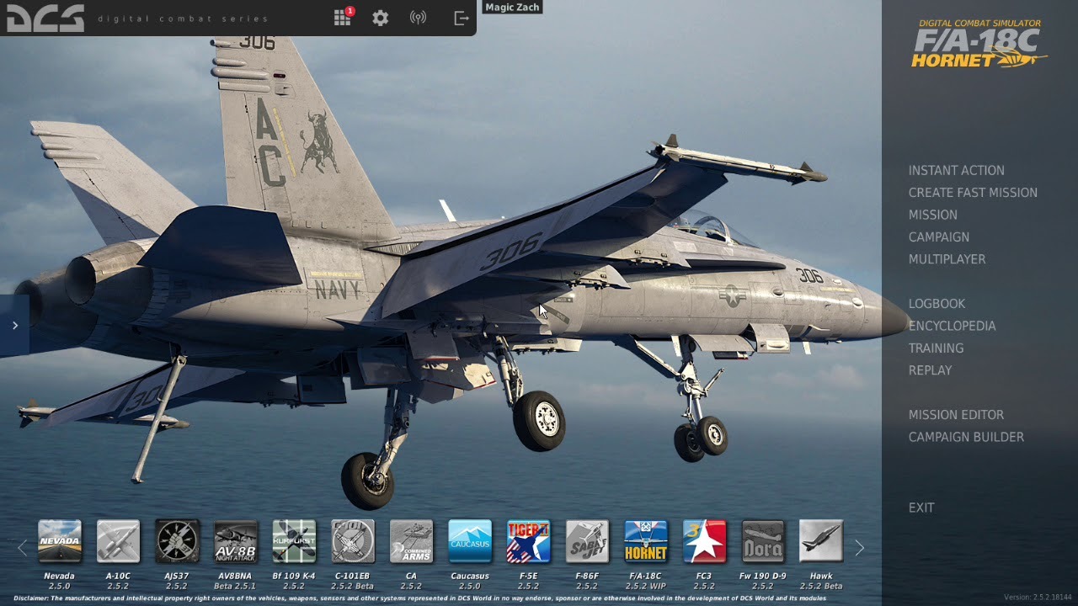Choose the Caucasus map module icon
Screen dimensions: 1078x606
point(470,541)
